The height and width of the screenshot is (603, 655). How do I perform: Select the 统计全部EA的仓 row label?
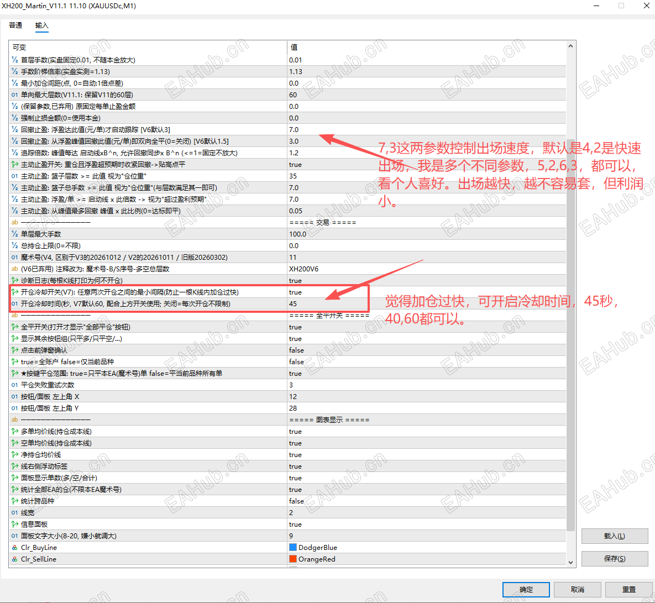(x=71, y=489)
